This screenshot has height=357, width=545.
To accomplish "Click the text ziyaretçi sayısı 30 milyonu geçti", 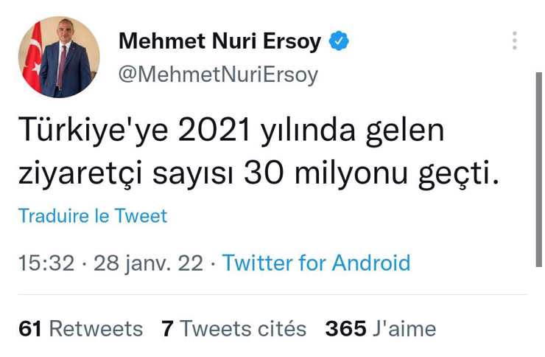I will point(254,175).
